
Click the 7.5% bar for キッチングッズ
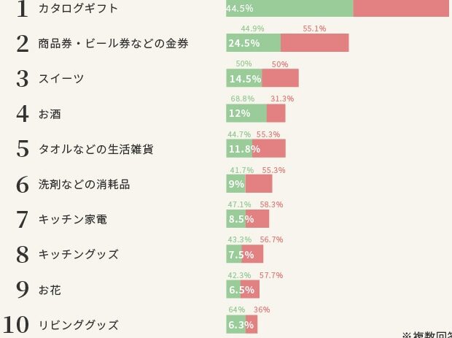pyautogui.click(x=241, y=255)
